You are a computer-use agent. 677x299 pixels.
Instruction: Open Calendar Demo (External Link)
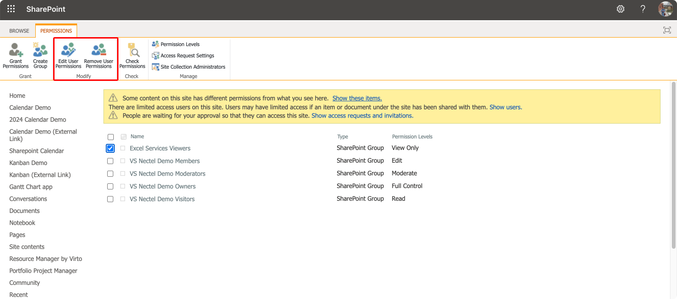tap(43, 135)
